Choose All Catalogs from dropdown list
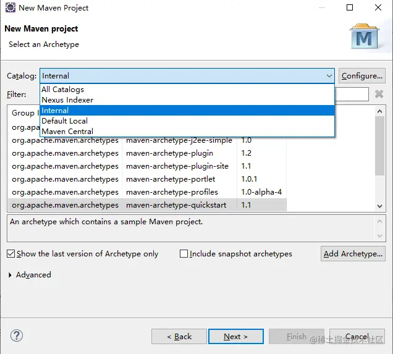 coord(187,90)
